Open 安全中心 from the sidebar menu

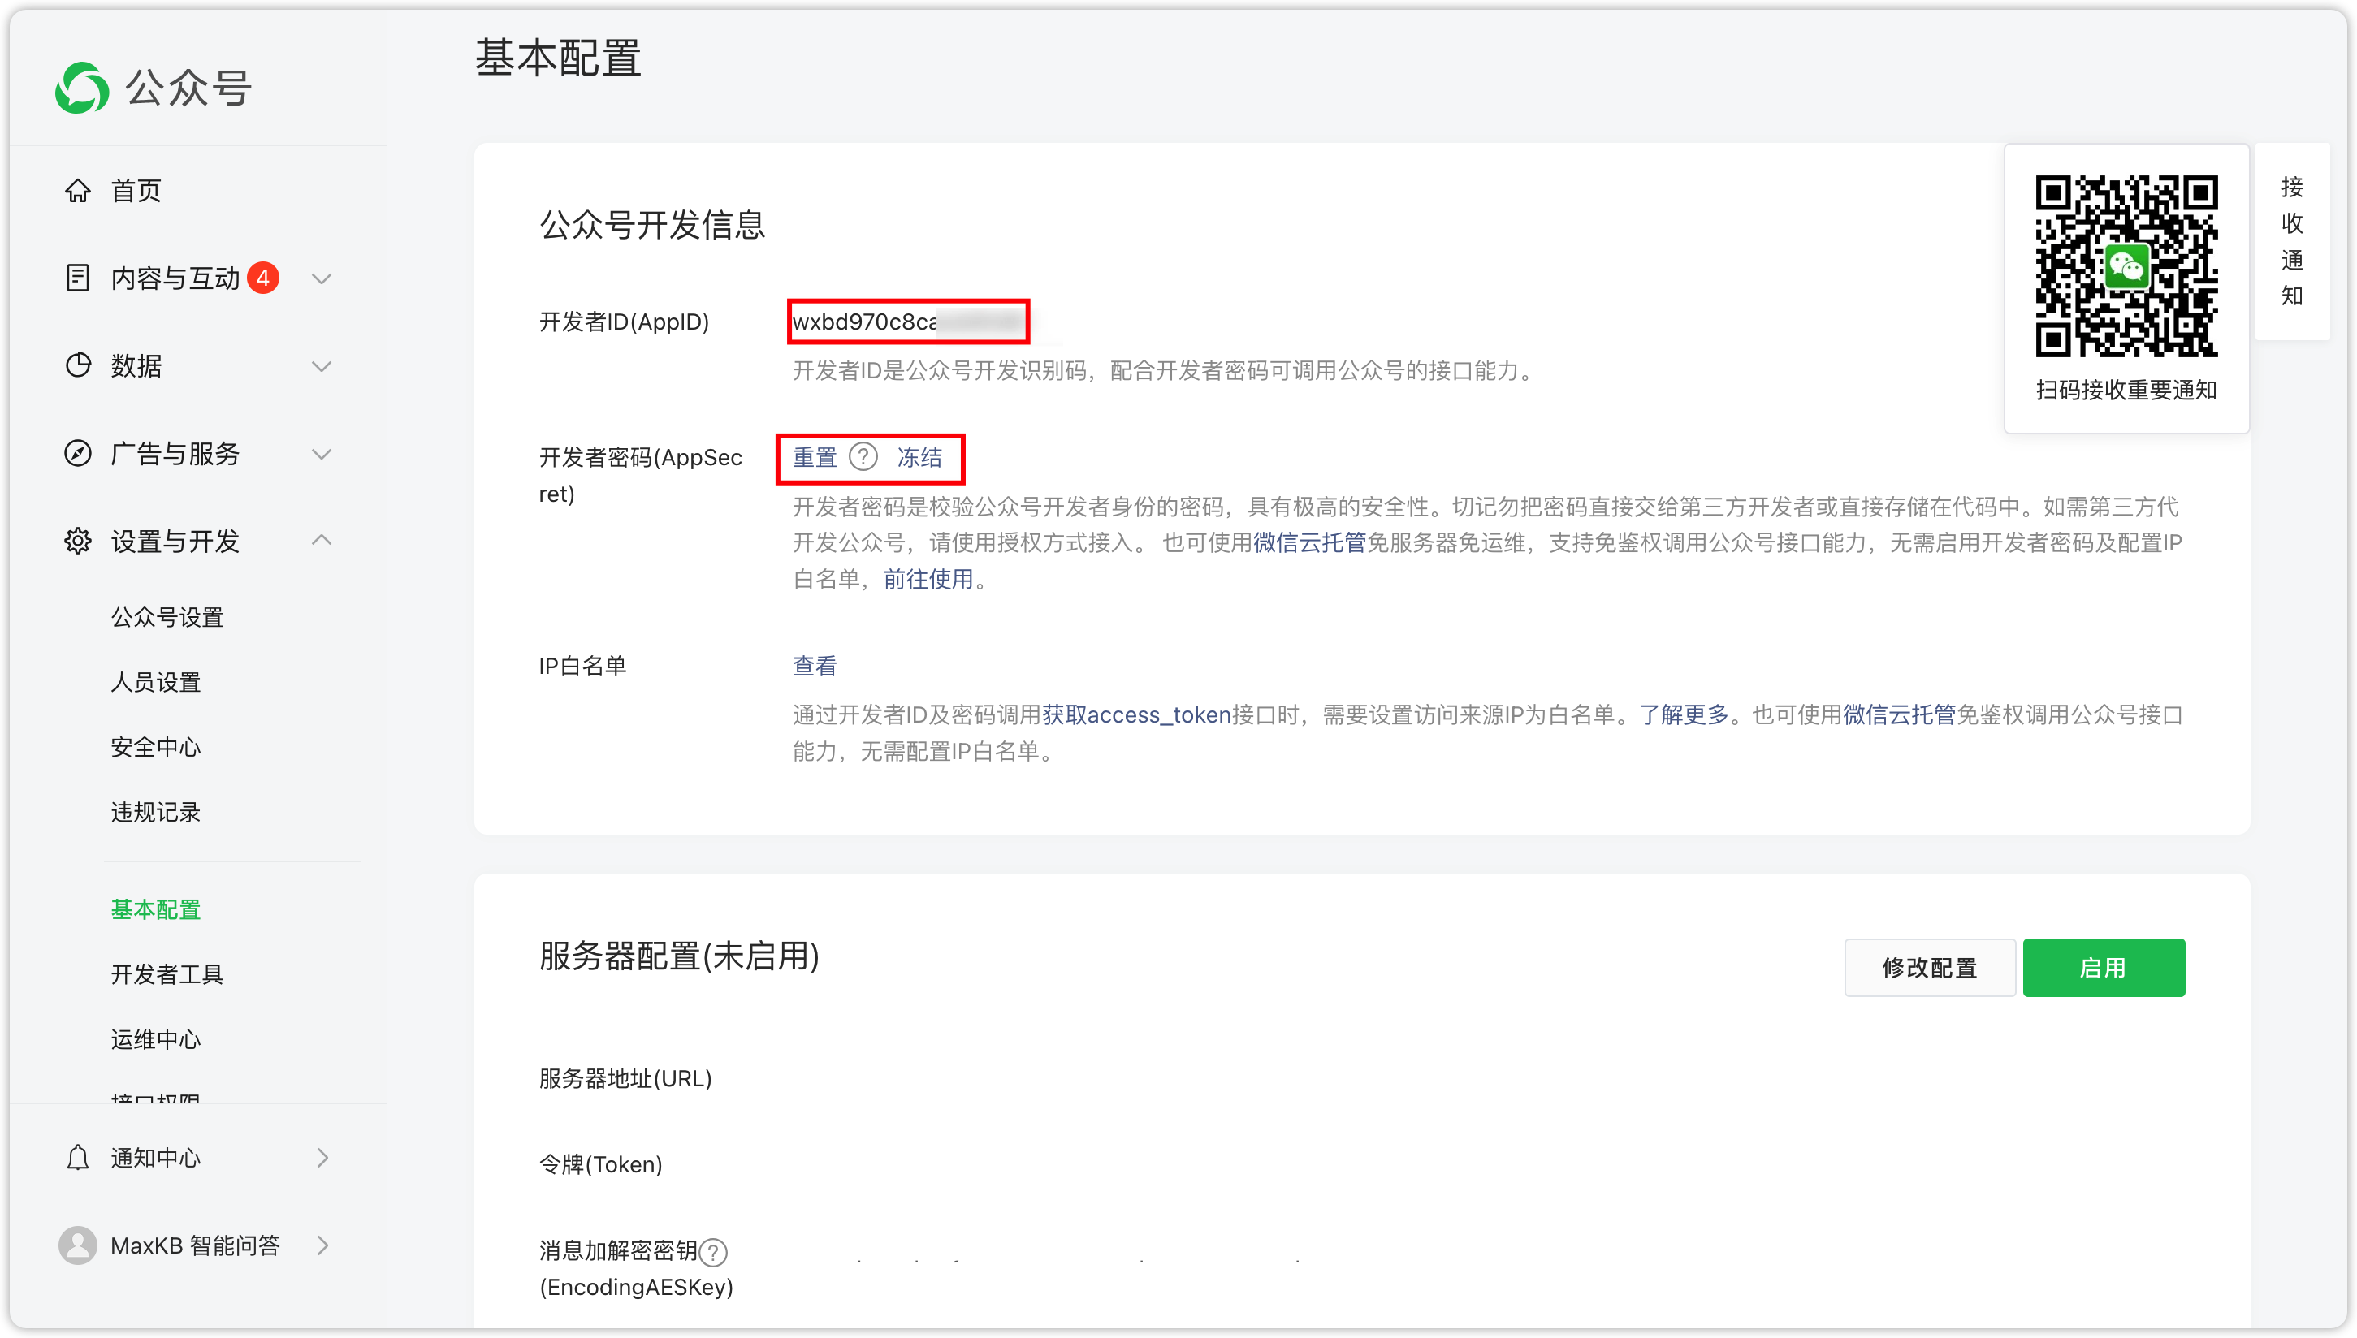(155, 747)
